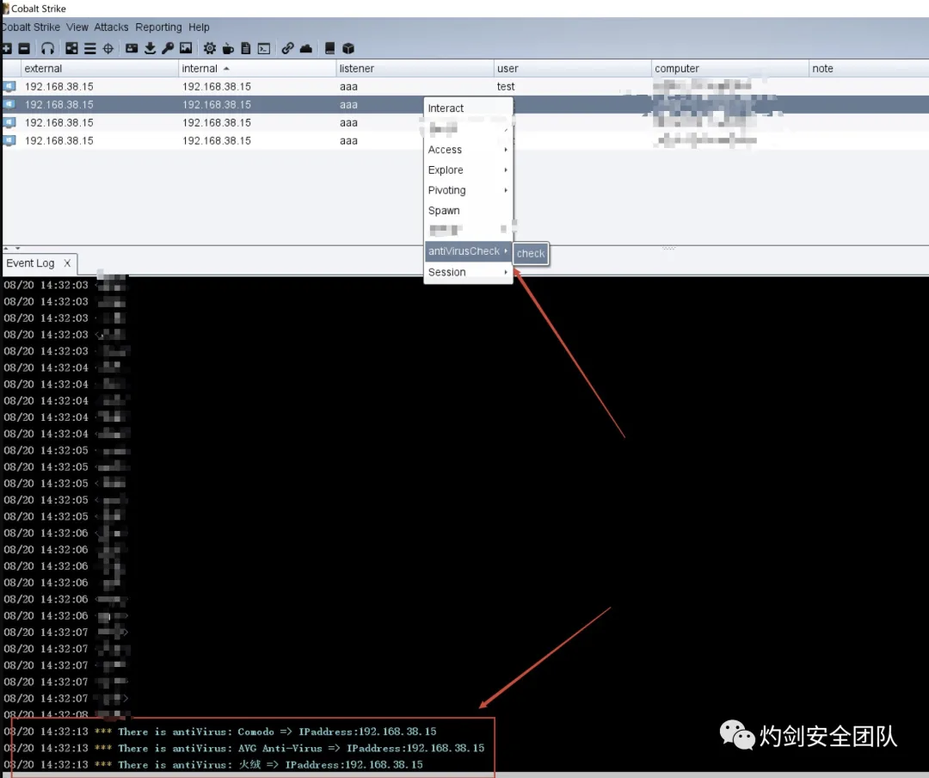Open Downloaded Files arrow icon
This screenshot has width=929, height=778.
[150, 48]
